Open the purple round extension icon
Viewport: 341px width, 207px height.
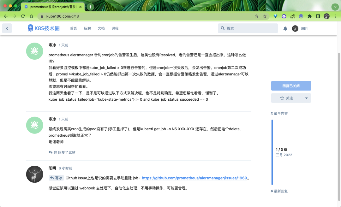(284, 16)
